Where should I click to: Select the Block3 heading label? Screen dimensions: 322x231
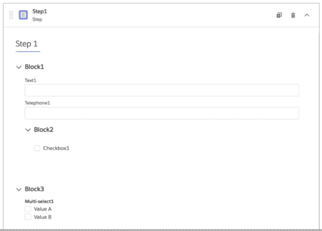[x=34, y=189]
